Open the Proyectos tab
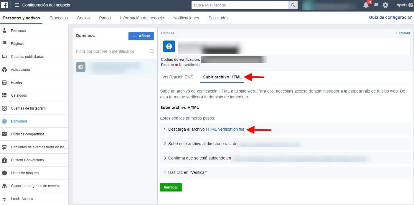This screenshot has width=414, height=205. (x=59, y=18)
